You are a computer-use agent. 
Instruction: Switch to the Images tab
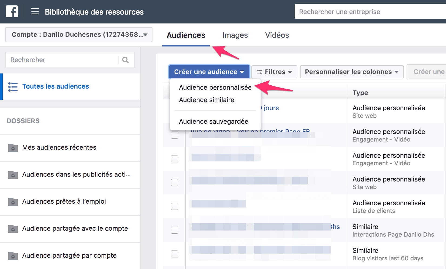tap(235, 35)
